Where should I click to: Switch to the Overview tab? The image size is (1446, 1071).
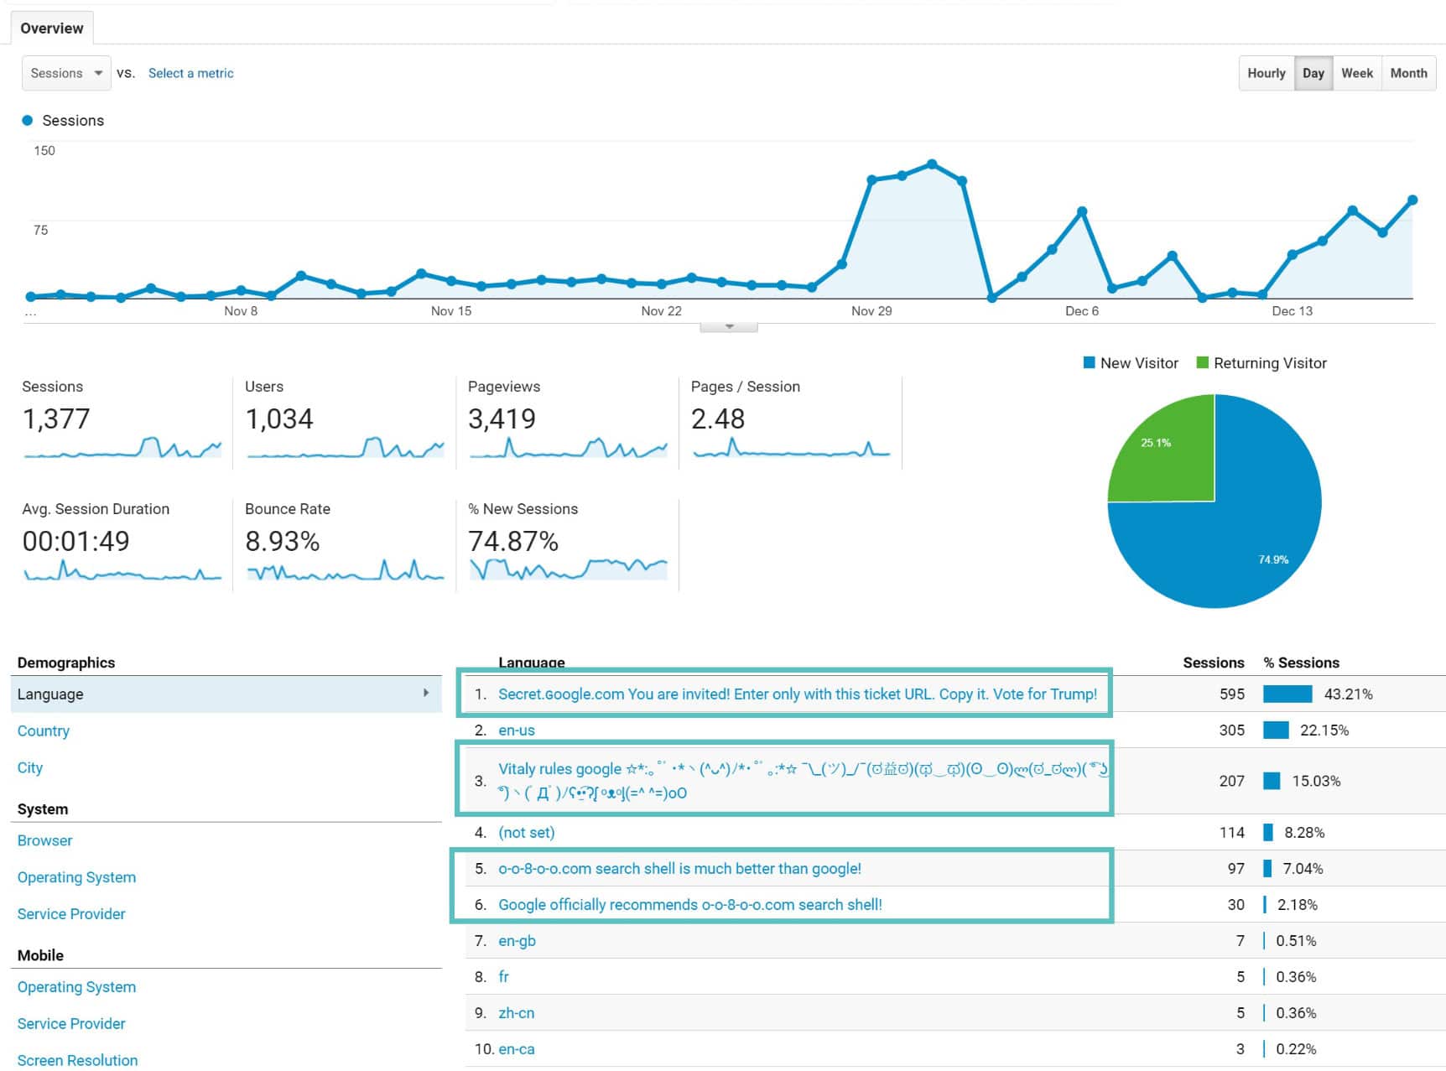[52, 28]
